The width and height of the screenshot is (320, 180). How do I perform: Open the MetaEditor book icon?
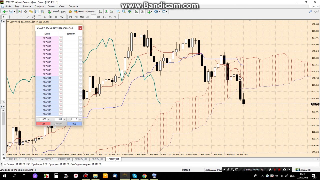[x=70, y=11]
